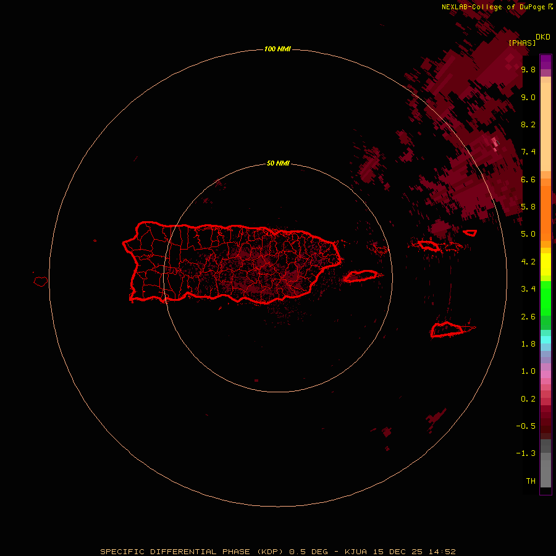The image size is (556, 556).
Task: Select the 2.6 legend value
Action: (528, 317)
